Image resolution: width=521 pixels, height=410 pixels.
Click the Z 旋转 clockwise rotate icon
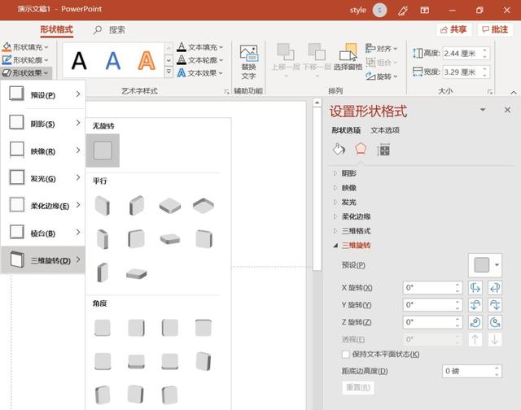(476, 322)
